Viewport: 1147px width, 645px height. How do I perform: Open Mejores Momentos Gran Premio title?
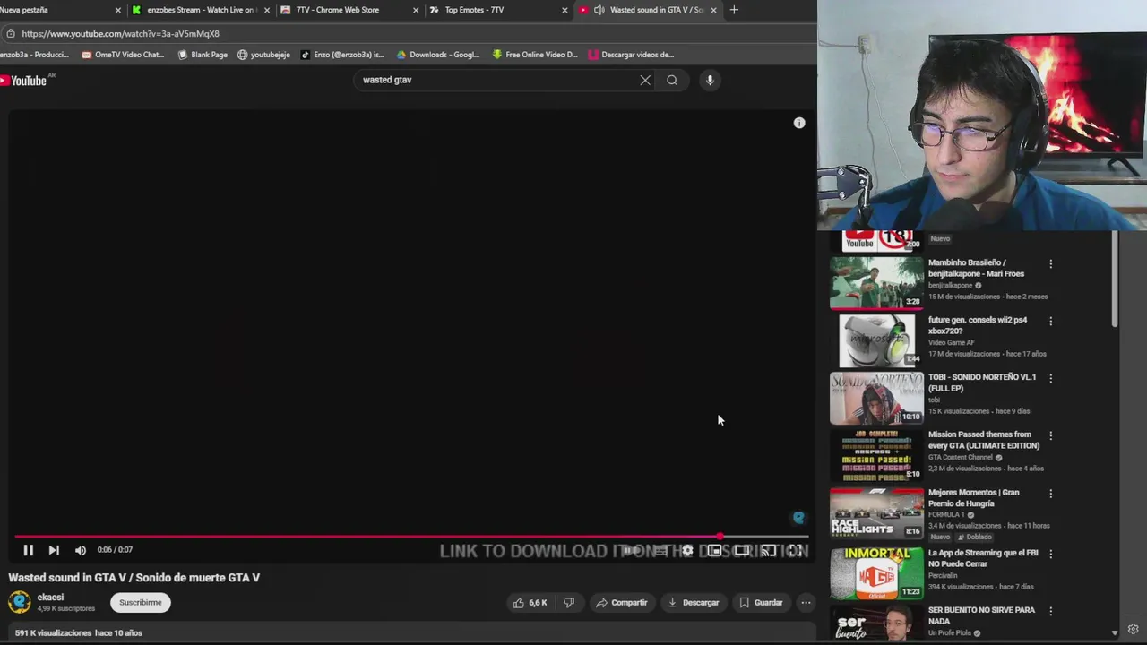(x=973, y=498)
